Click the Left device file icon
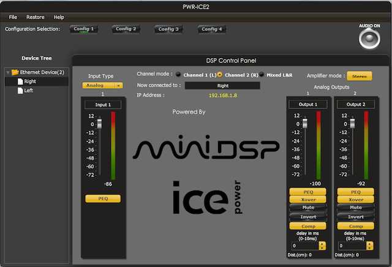The image size is (392, 267). [20, 91]
